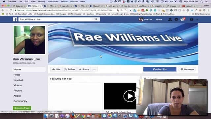
Task: Click the Rae Williams Live page name
Action: click(x=26, y=59)
